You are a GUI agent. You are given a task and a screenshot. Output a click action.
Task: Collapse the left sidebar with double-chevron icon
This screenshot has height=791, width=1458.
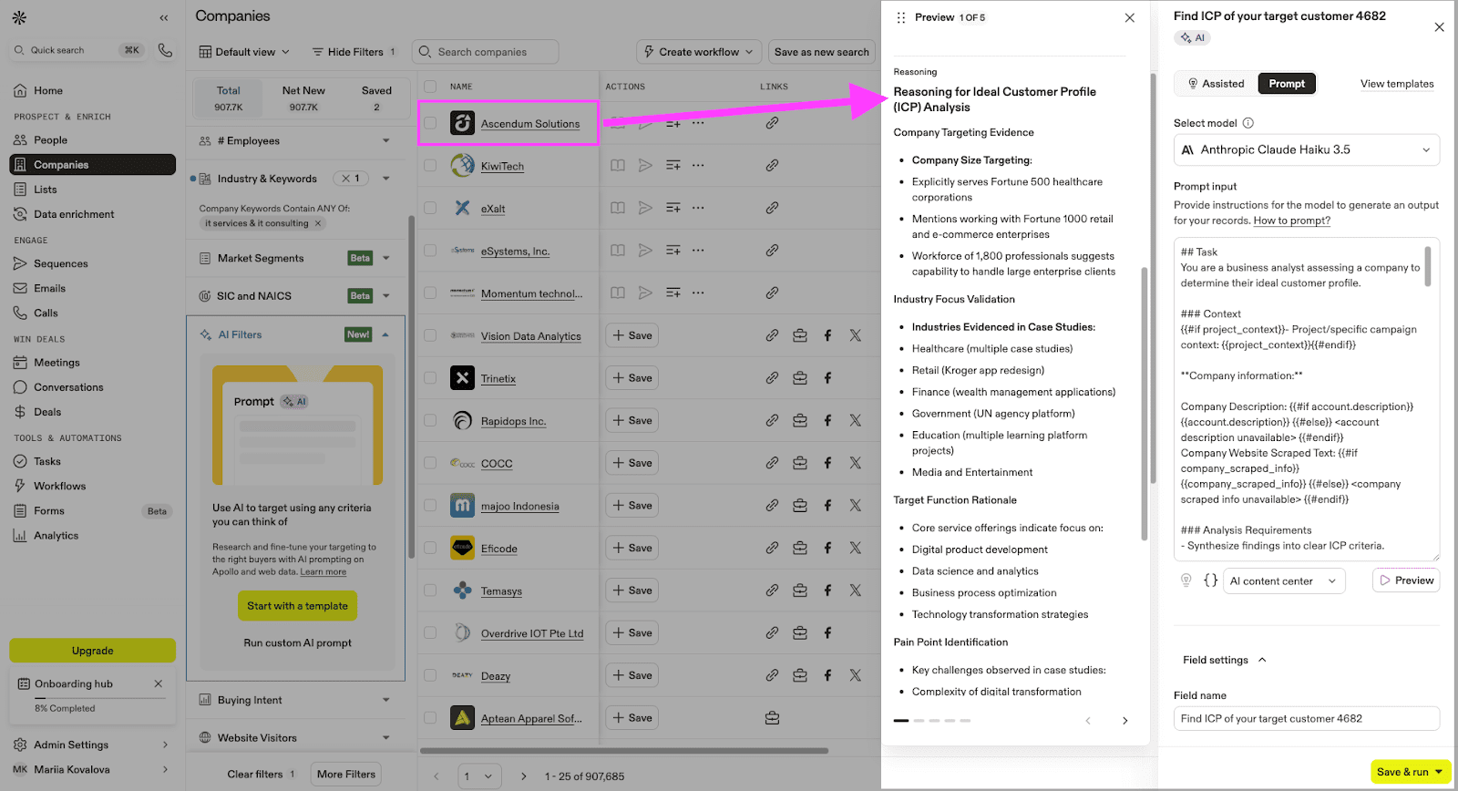(x=164, y=17)
